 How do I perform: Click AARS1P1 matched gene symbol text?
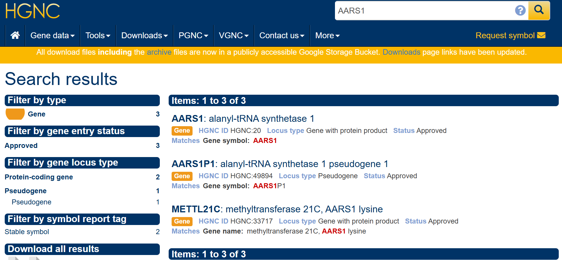click(269, 186)
